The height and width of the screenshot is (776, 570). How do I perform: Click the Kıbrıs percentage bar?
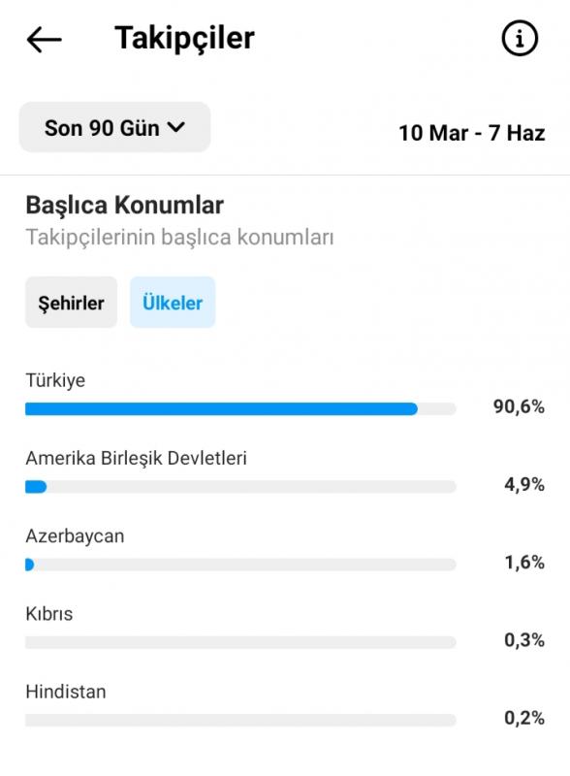click(x=240, y=642)
